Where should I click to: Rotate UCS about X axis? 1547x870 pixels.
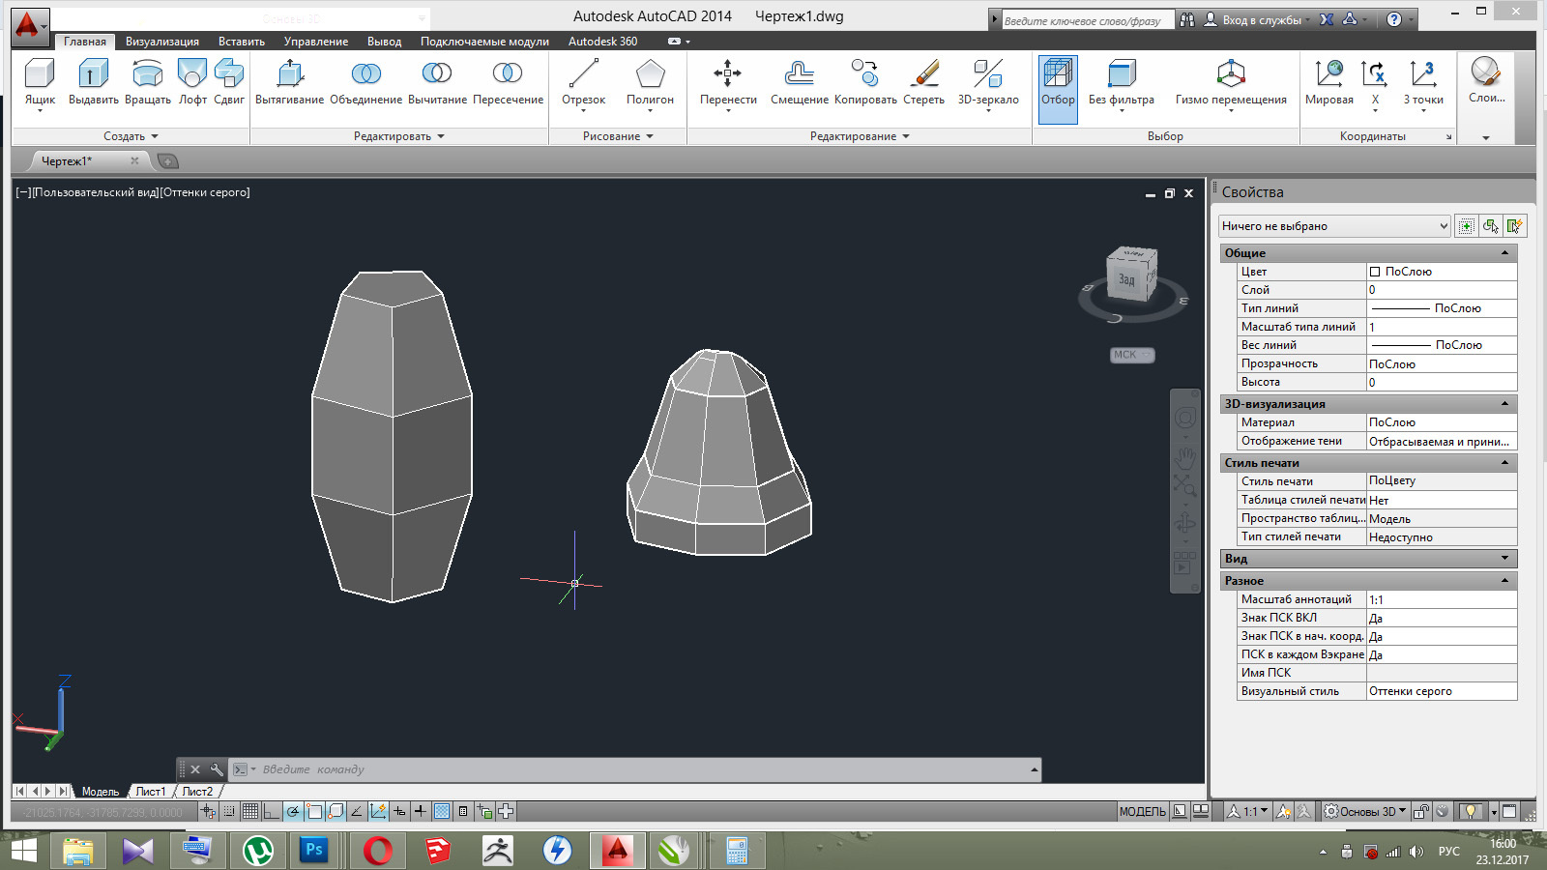(1375, 82)
